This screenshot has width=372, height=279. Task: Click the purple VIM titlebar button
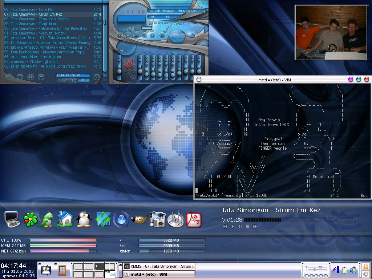coord(351,79)
